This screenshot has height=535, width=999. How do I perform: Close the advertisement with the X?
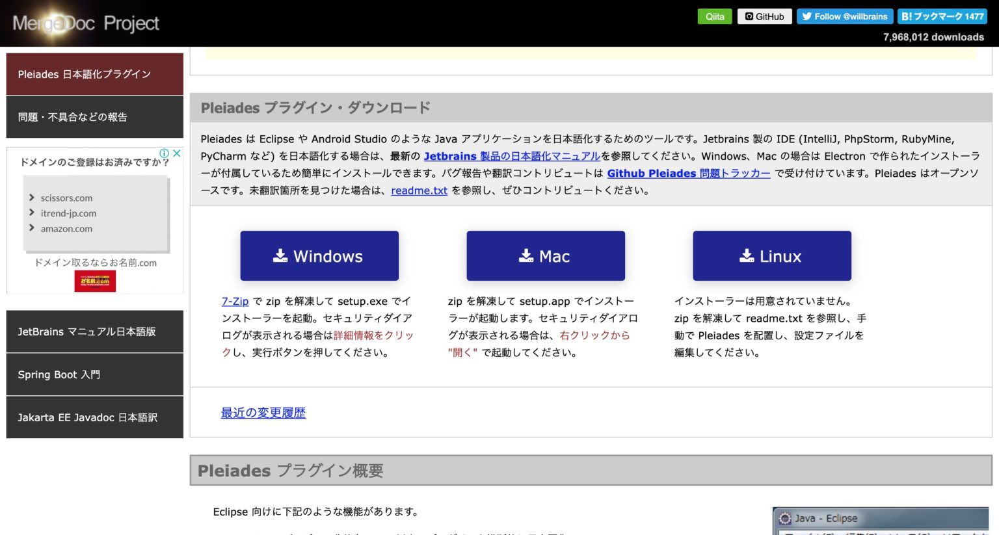177,153
